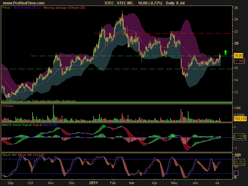Click the 2011 year label on time axis

93,183
